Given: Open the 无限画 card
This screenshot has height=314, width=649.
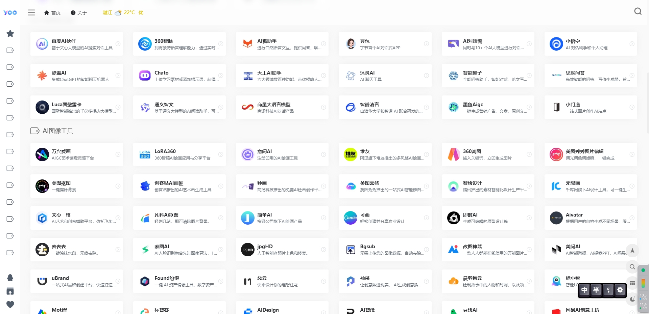Looking at the screenshot, I should pyautogui.click(x=591, y=186).
